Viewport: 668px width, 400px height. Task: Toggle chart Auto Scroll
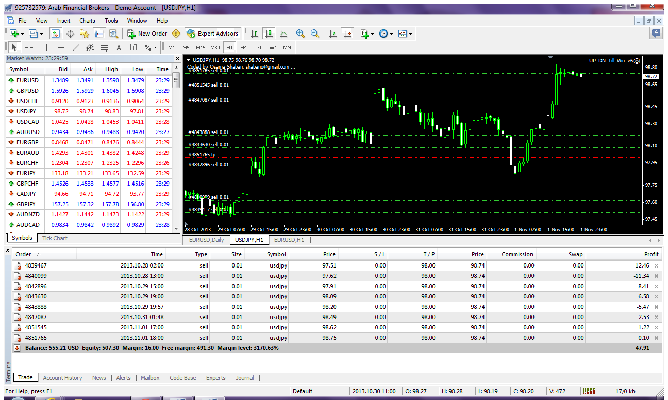point(333,34)
